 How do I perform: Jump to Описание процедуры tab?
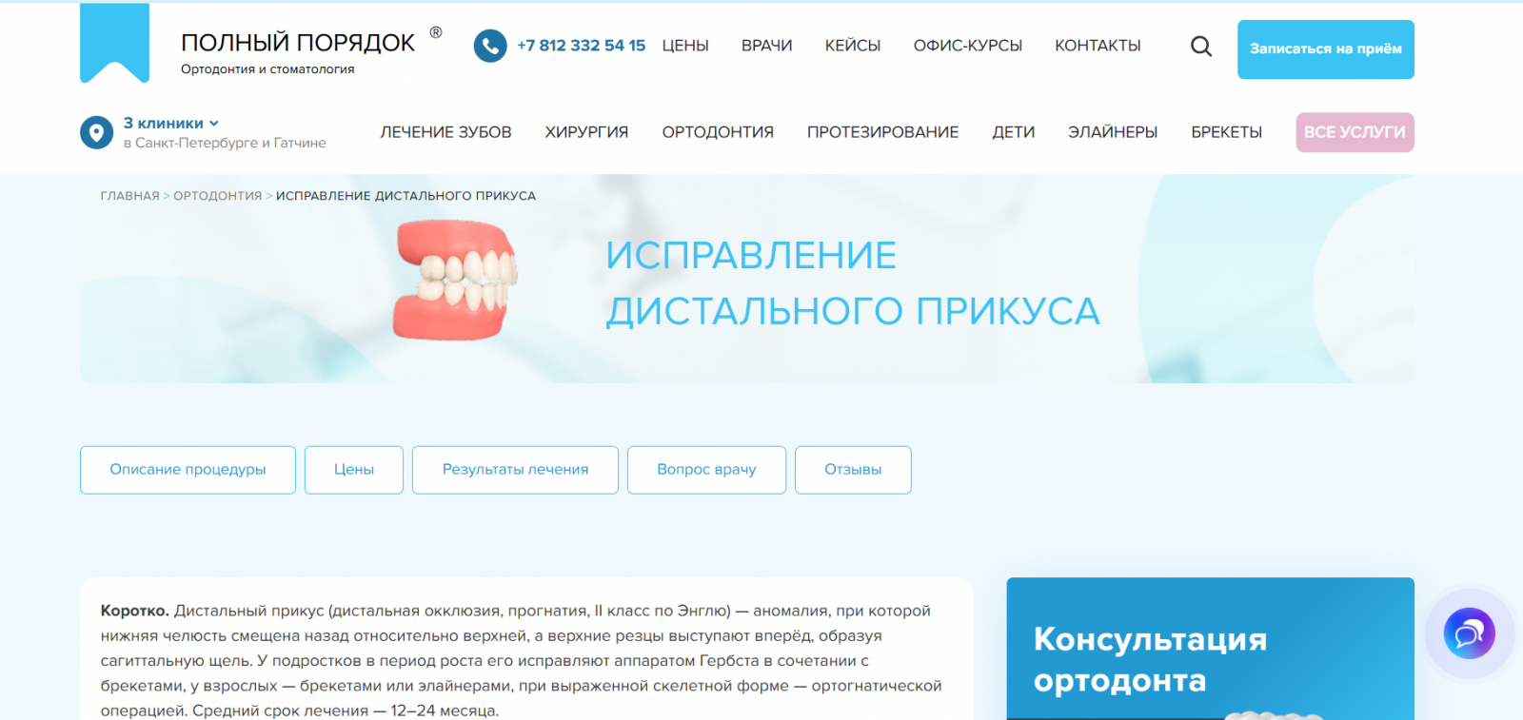tap(188, 470)
